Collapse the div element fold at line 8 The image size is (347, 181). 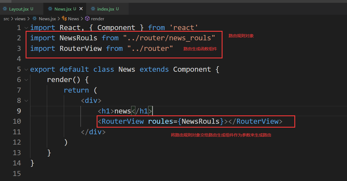[x=26, y=100]
